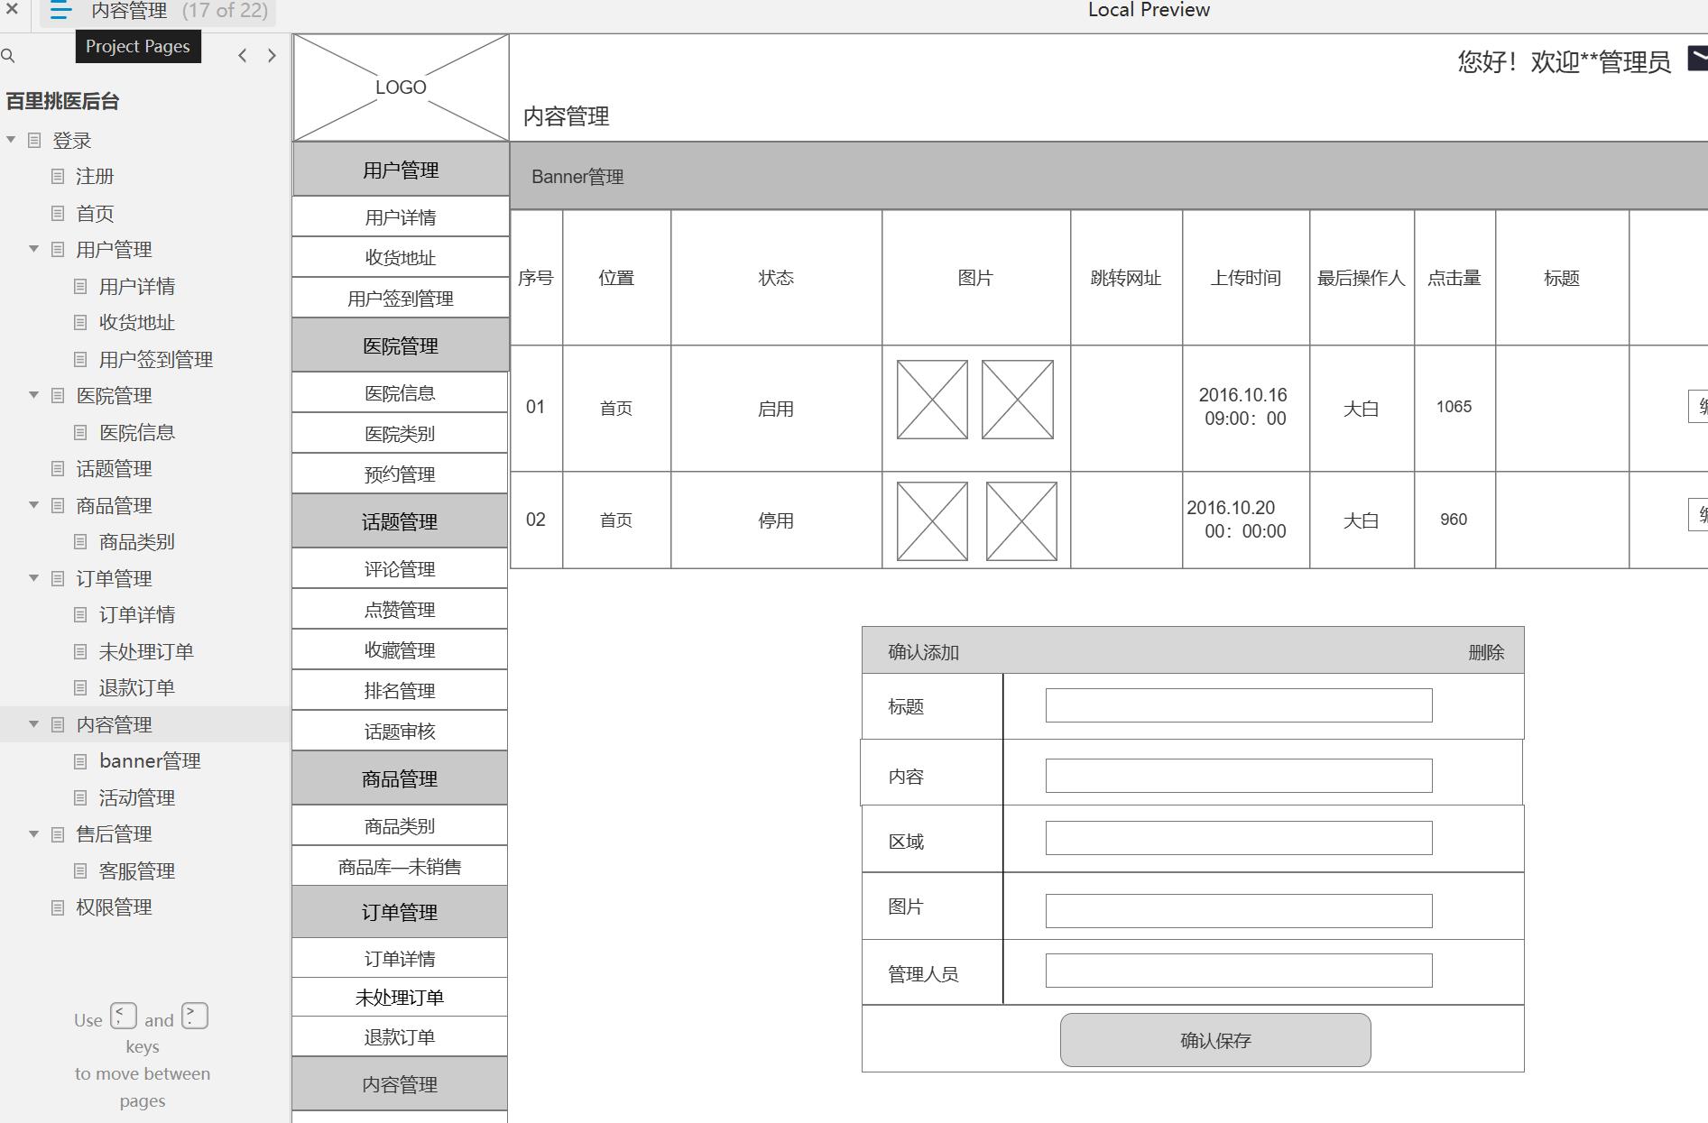Click the page icon beside 活动管理
The width and height of the screenshot is (1708, 1123).
tap(80, 798)
